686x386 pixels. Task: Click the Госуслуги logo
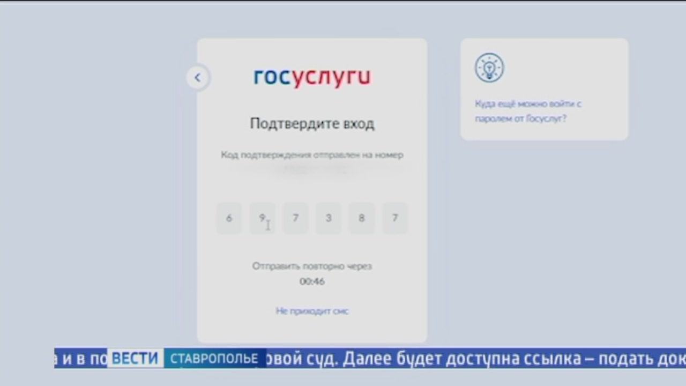(x=312, y=77)
